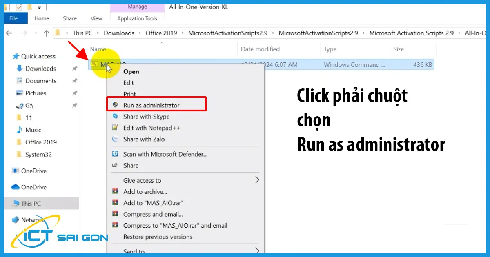This screenshot has height=257, width=490.
Task: Choose Print from the context menu
Action: click(x=129, y=94)
